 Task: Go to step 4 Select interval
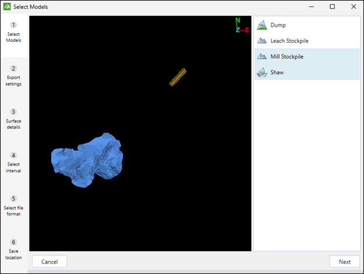tap(13, 163)
